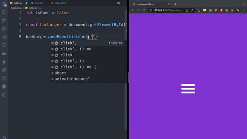This screenshot has width=247, height=139.
Task: Click the more actions ellipsis in the editor
Action: click(x=123, y=3)
